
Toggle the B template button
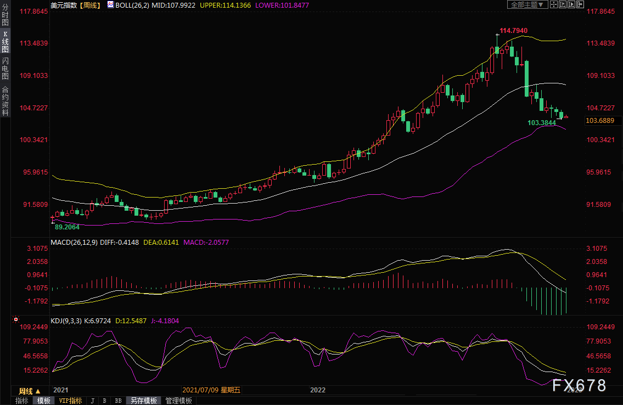(x=104, y=401)
